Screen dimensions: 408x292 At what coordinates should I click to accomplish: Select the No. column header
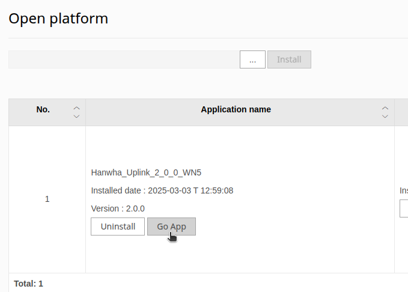point(43,109)
